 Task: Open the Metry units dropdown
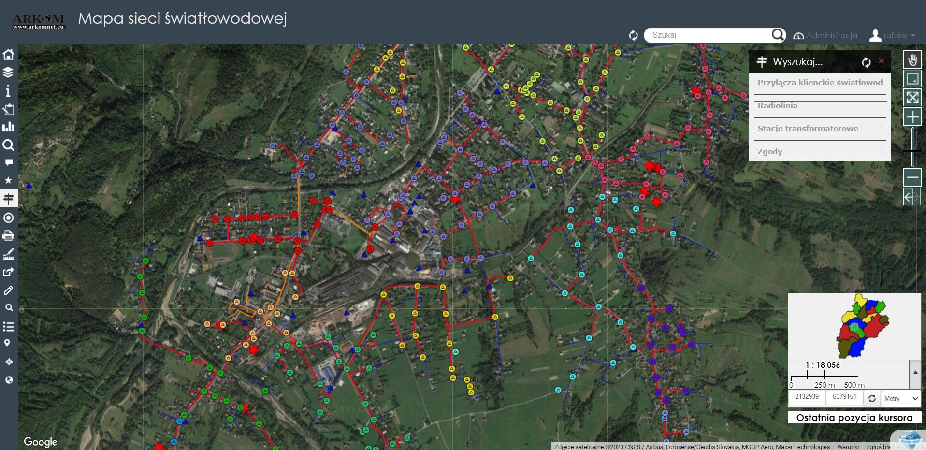click(x=900, y=399)
